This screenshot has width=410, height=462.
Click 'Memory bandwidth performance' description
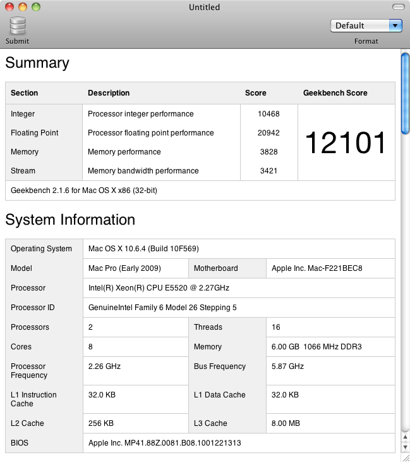click(143, 171)
